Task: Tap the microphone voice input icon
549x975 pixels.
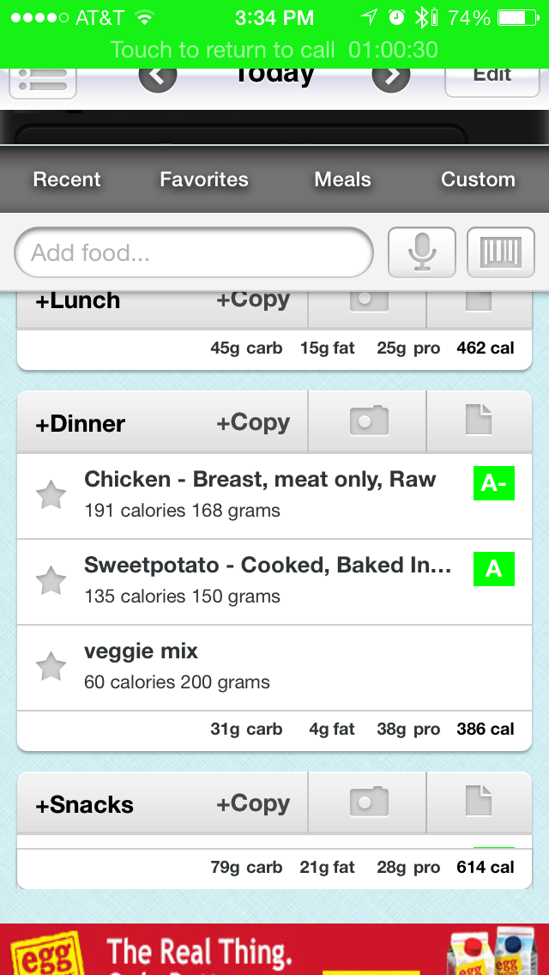Action: [421, 252]
